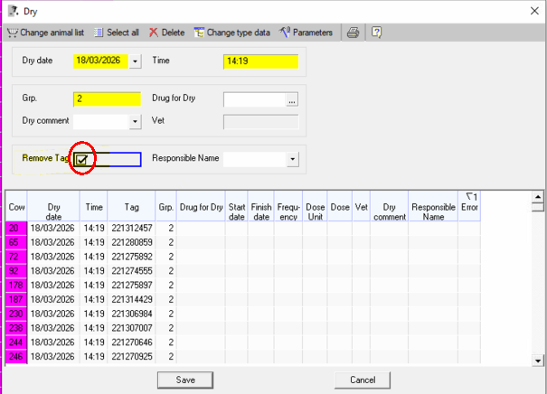This screenshot has width=547, height=394.
Task: Open Change type data tool
Action: [x=232, y=33]
